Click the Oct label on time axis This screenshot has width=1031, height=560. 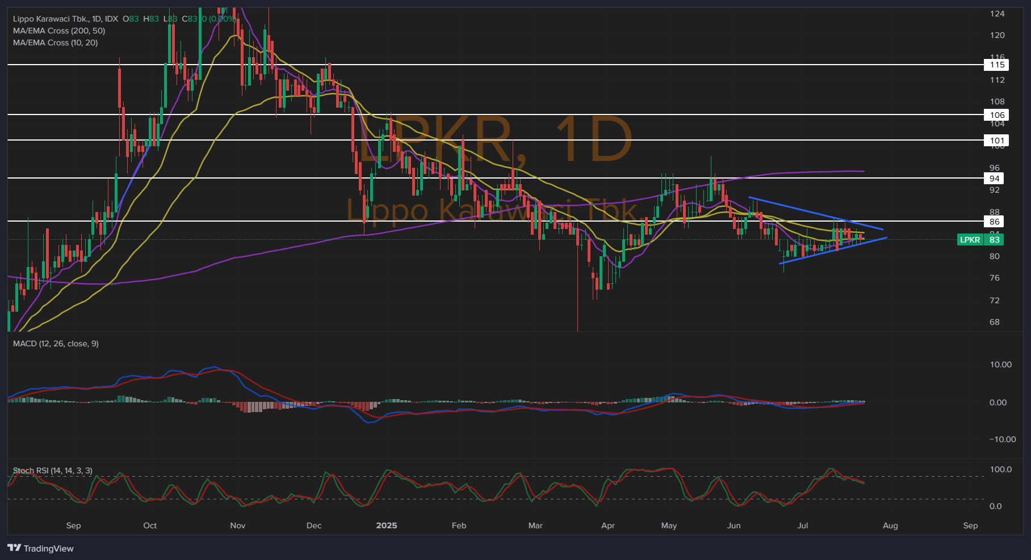[150, 525]
